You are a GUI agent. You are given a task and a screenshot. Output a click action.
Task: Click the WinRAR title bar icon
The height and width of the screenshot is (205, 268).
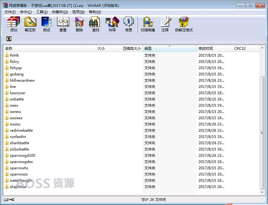(x=5, y=5)
